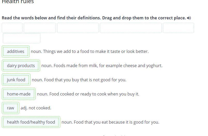Choose the 'raw' word chip
Image resolution: width=208 pixels, height=136 pixels.
click(x=11, y=108)
